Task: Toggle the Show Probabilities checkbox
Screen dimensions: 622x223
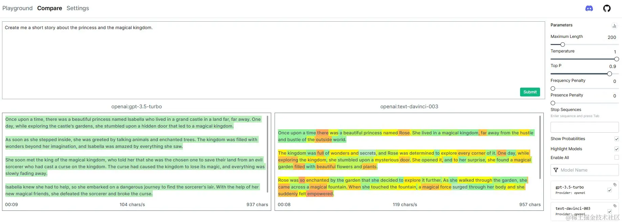Action: click(x=617, y=139)
